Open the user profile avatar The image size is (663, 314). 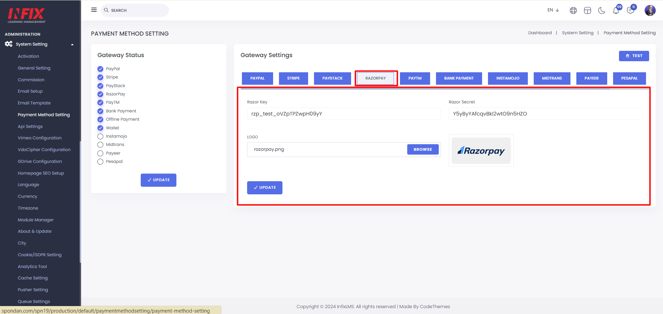650,10
